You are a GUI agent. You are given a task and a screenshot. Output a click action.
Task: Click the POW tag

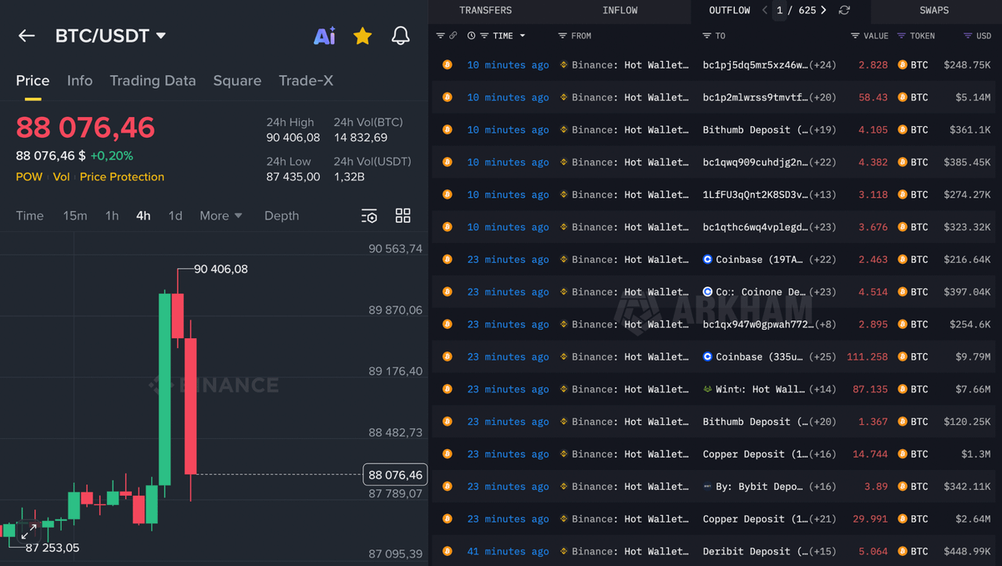[29, 177]
